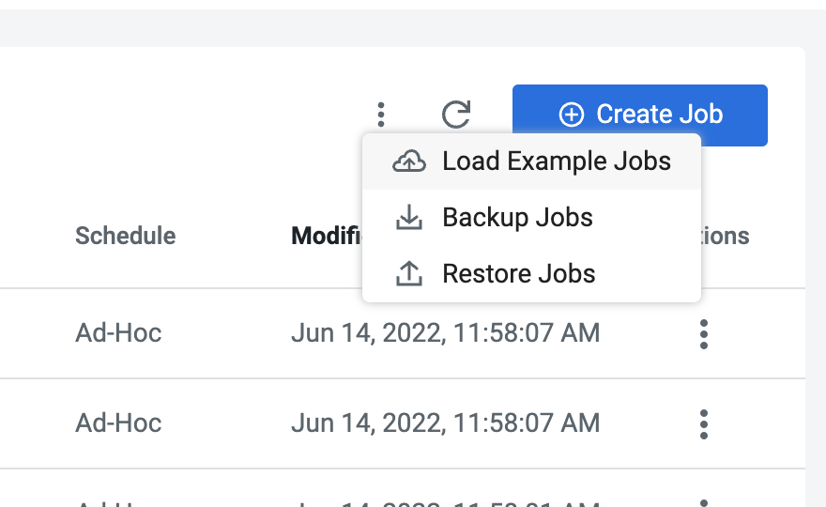Click the upload icon beside Restore Jobs
The height and width of the screenshot is (507, 826).
coord(408,274)
